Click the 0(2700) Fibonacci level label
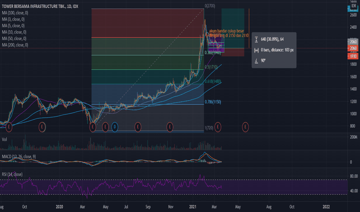The image size is (360, 212). (210, 6)
